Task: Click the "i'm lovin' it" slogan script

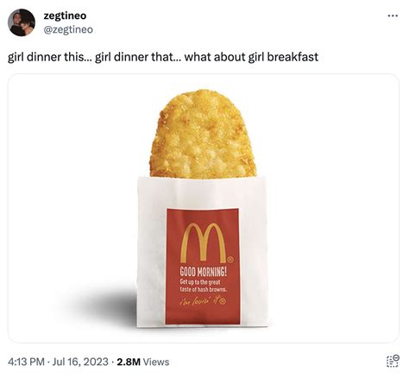Action: coord(203,301)
